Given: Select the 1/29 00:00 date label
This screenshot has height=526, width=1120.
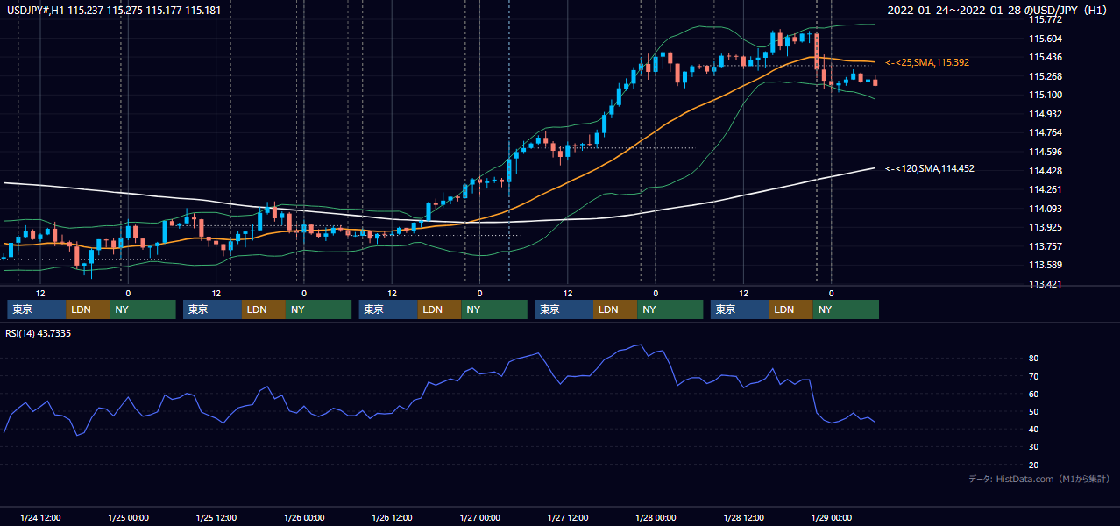Looking at the screenshot, I should pos(833,517).
